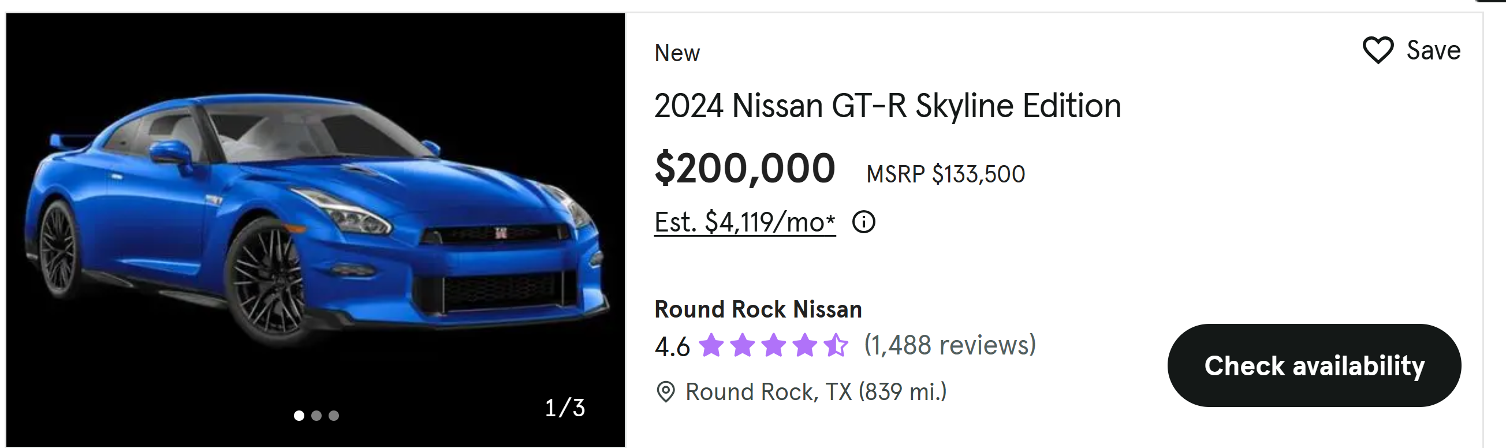Open the payment estimate info icon

(863, 222)
